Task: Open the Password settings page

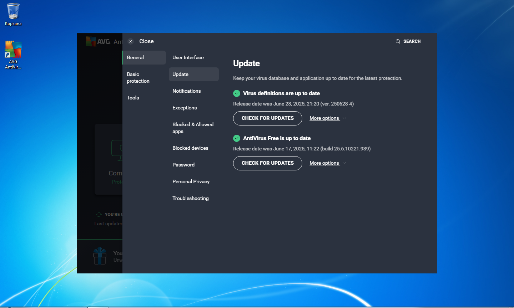Action: pyautogui.click(x=194, y=165)
